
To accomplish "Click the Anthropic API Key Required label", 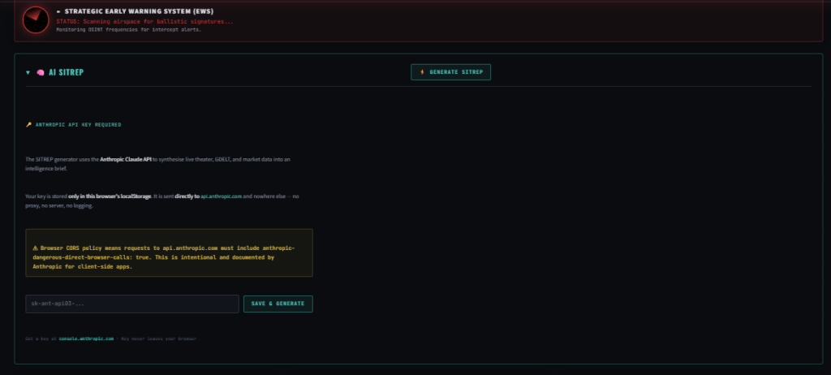I will click(x=78, y=125).
